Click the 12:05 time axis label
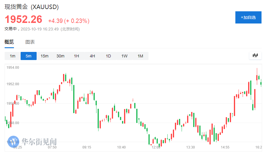 coord(156,147)
